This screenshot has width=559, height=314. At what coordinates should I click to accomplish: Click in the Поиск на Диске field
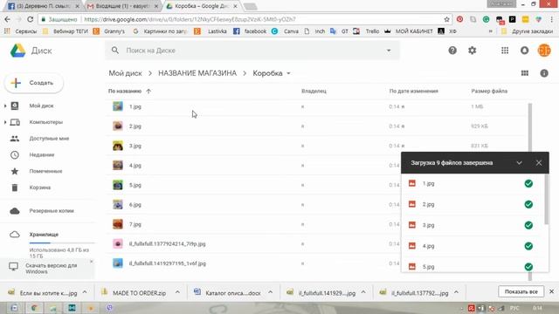[252, 51]
